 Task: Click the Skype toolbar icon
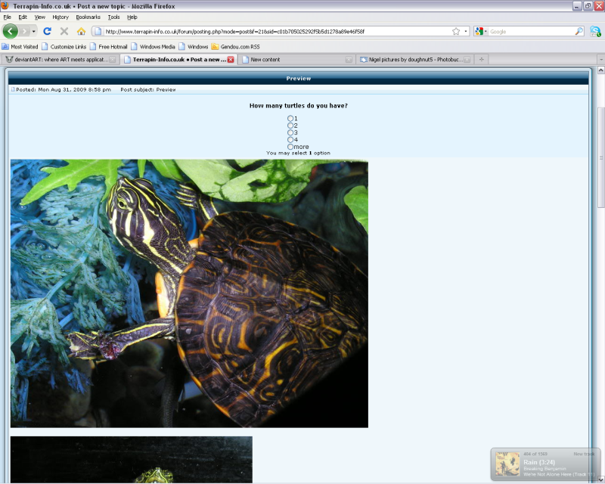(595, 32)
